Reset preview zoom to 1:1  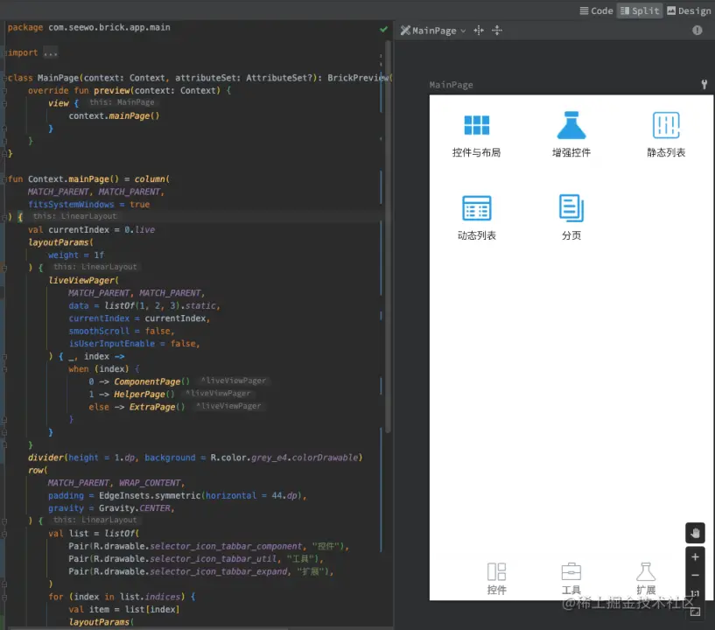(696, 594)
